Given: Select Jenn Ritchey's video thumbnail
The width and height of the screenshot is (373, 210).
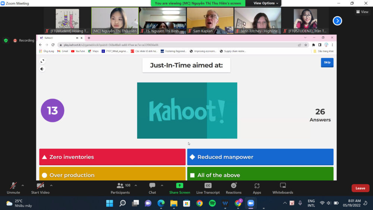Looking at the screenshot, I should (x=258, y=21).
